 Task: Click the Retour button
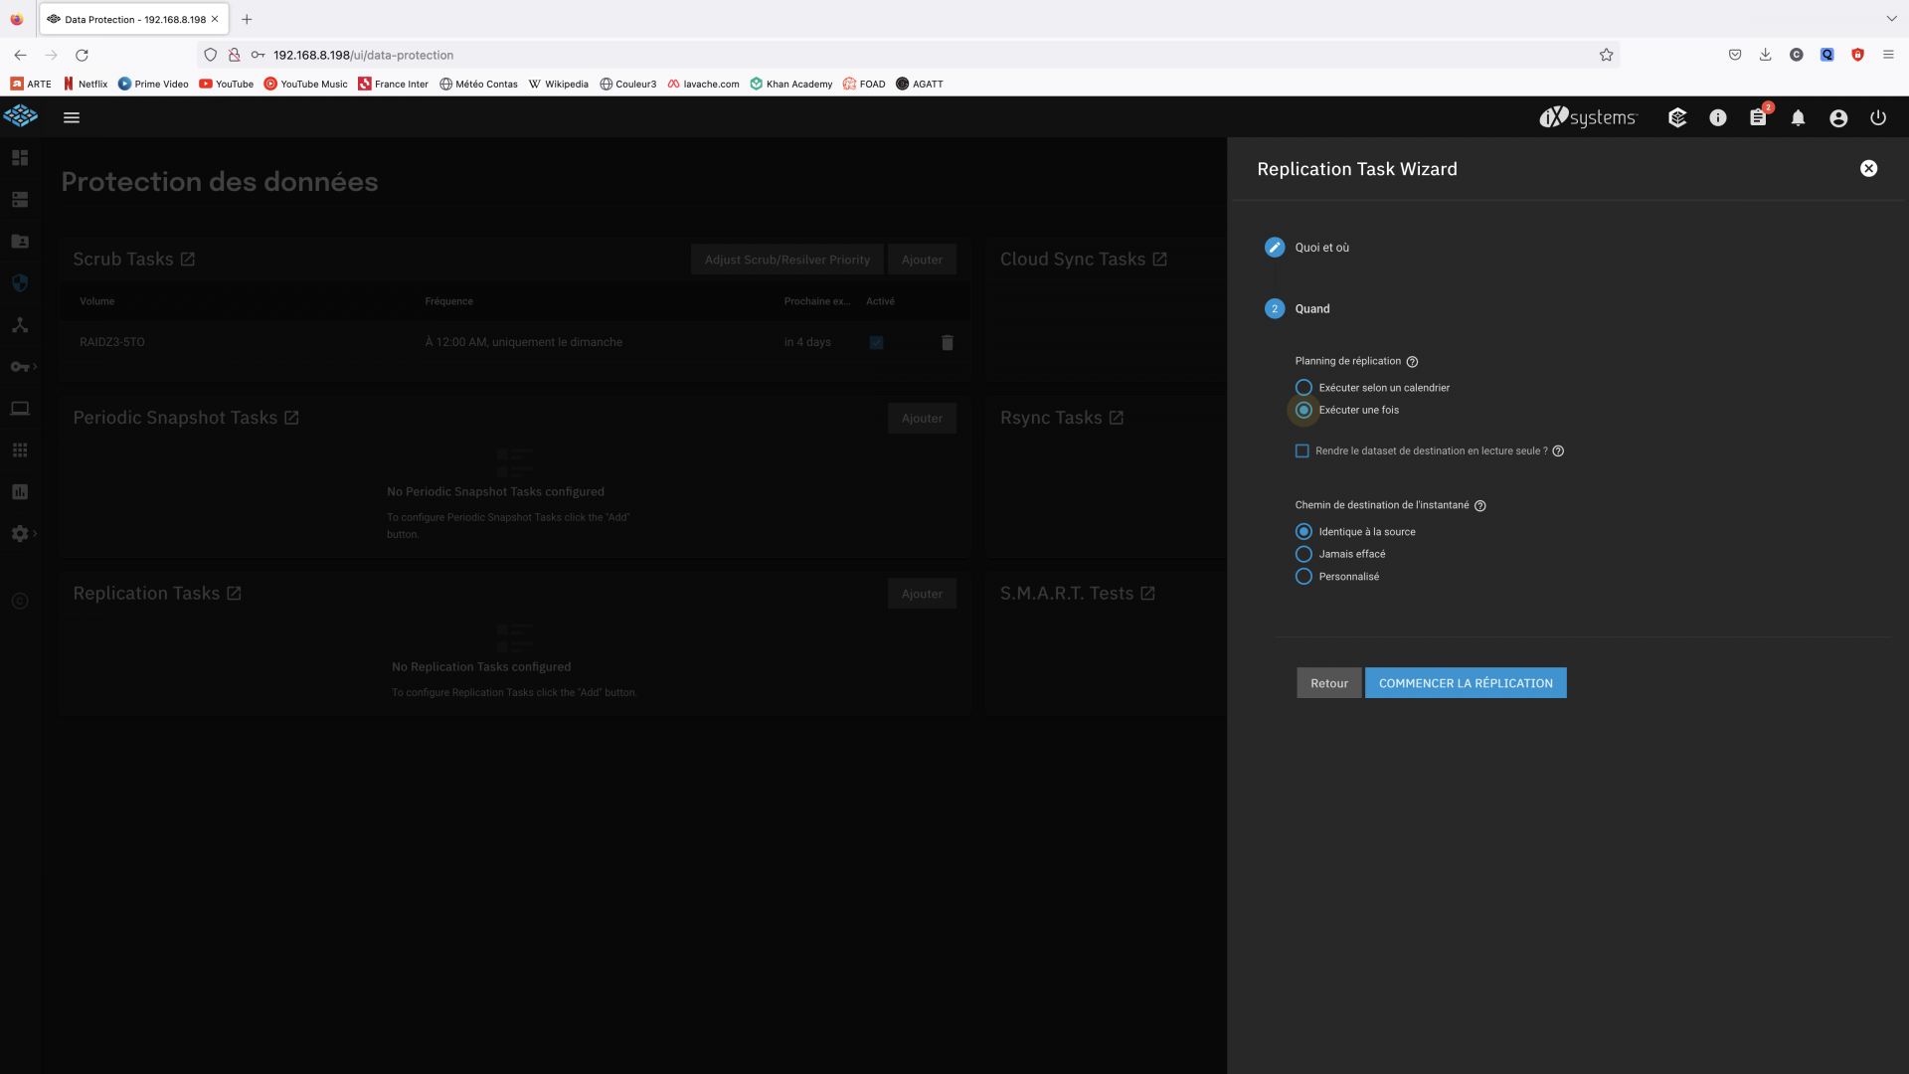click(1329, 683)
